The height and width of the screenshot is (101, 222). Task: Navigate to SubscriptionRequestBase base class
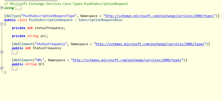(100, 20)
